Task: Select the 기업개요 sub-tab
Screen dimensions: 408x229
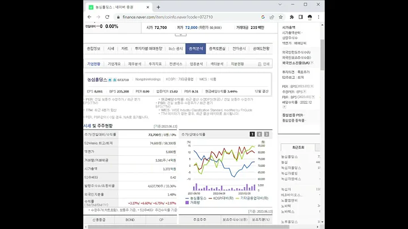Action: coord(114,64)
